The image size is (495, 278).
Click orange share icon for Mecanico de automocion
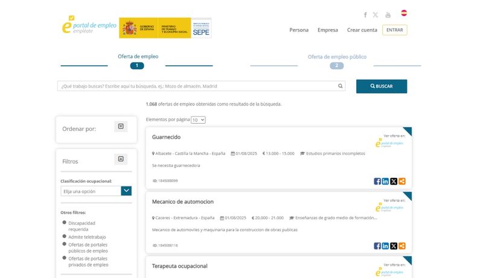(x=402, y=246)
